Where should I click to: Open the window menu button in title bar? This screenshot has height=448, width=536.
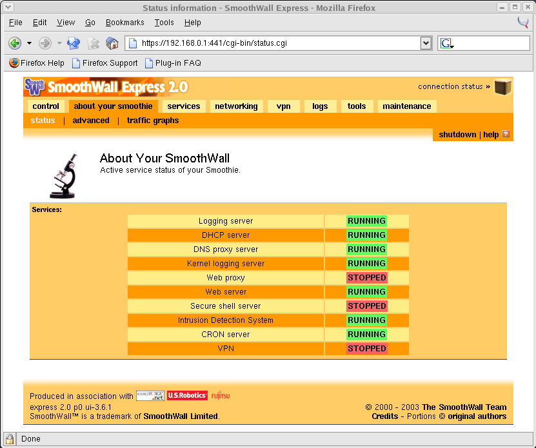coord(8,7)
